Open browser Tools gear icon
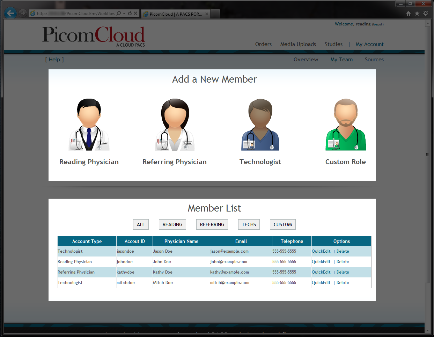 click(425, 14)
